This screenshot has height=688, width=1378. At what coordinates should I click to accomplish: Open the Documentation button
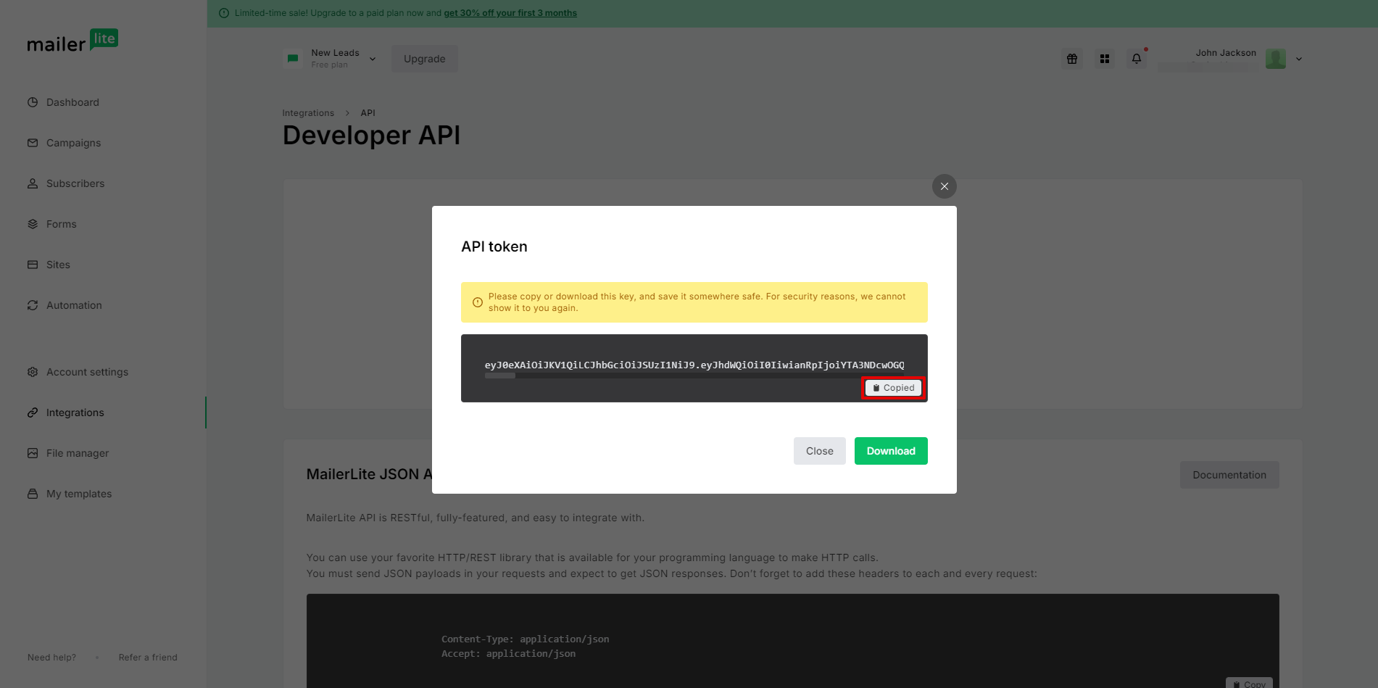click(1229, 475)
